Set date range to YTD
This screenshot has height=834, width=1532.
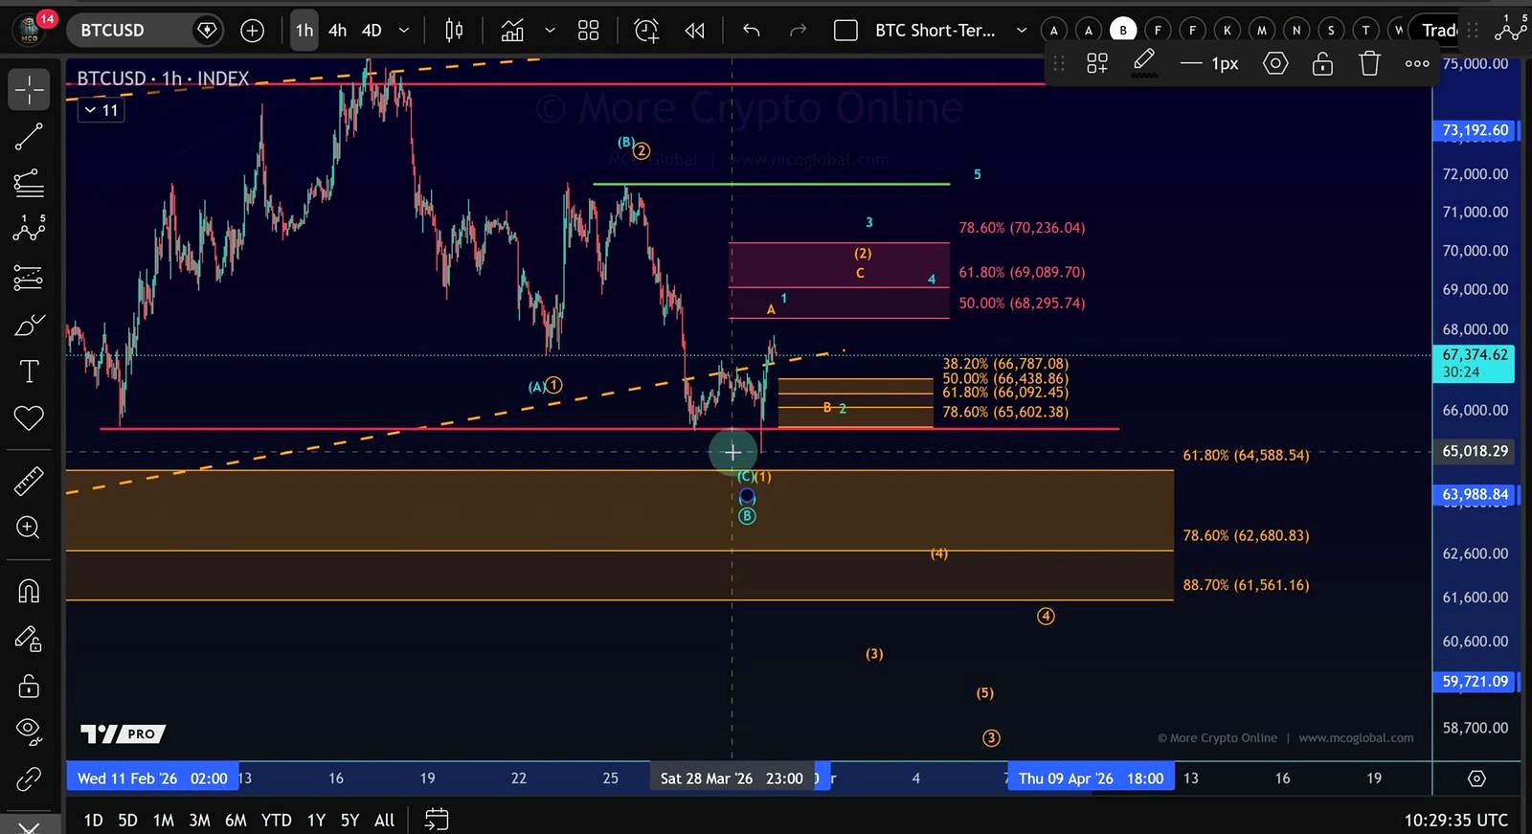pyautogui.click(x=276, y=820)
